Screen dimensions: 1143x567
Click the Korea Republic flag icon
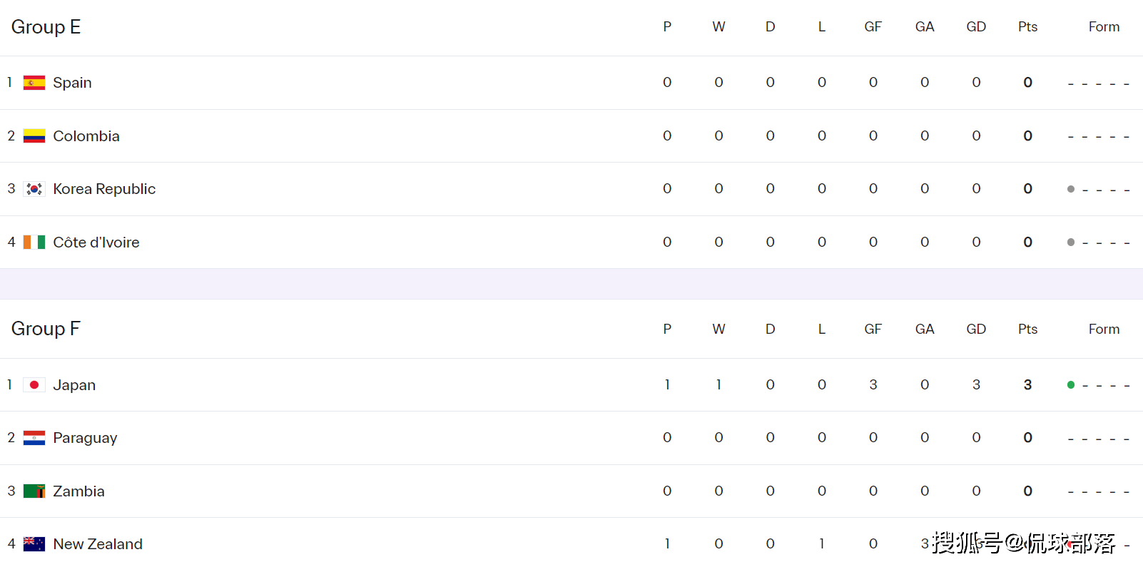coord(34,189)
